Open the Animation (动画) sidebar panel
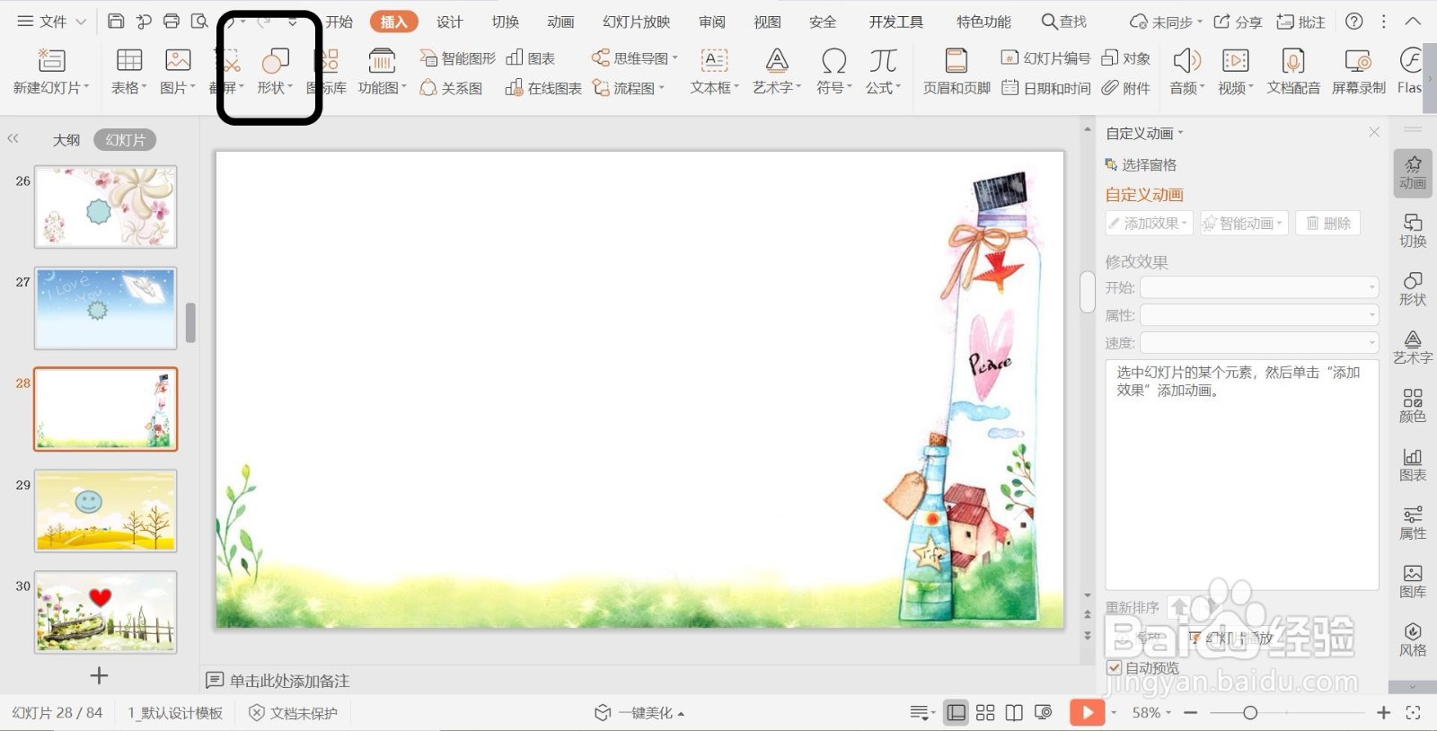 click(x=1413, y=172)
